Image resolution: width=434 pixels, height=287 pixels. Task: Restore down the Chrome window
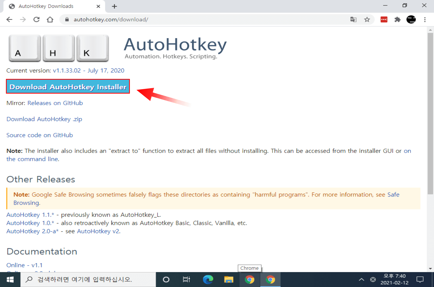tap(405, 5)
